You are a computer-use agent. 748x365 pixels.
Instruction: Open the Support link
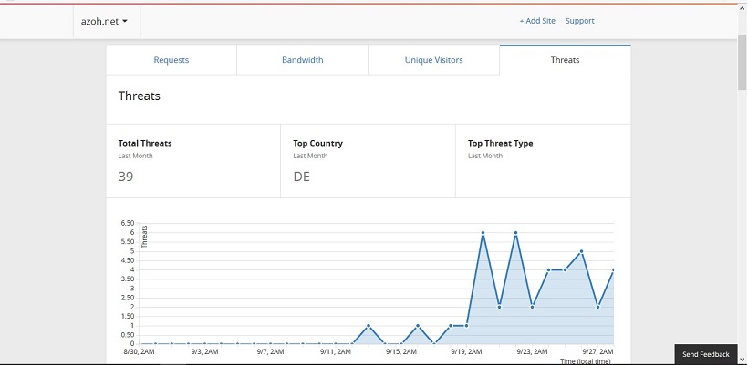pyautogui.click(x=579, y=21)
